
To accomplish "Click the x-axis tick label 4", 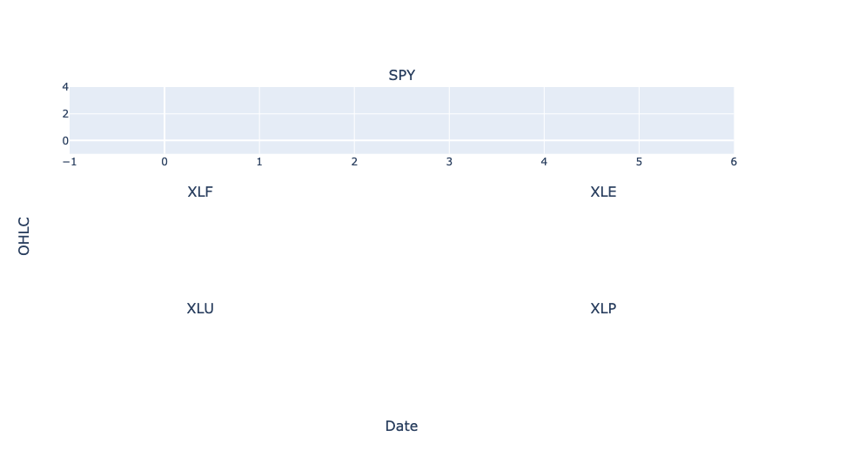I will pos(544,162).
